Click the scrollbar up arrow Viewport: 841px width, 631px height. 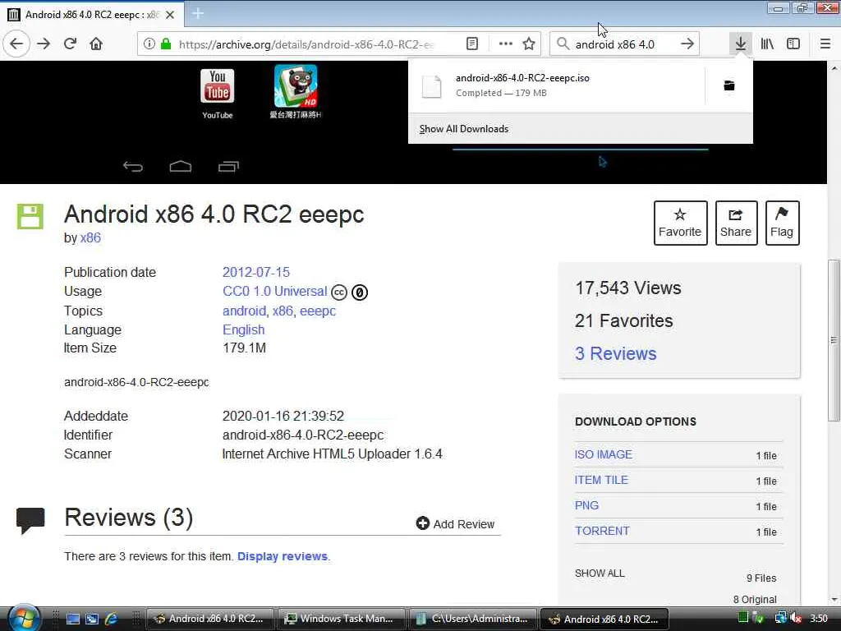834,68
